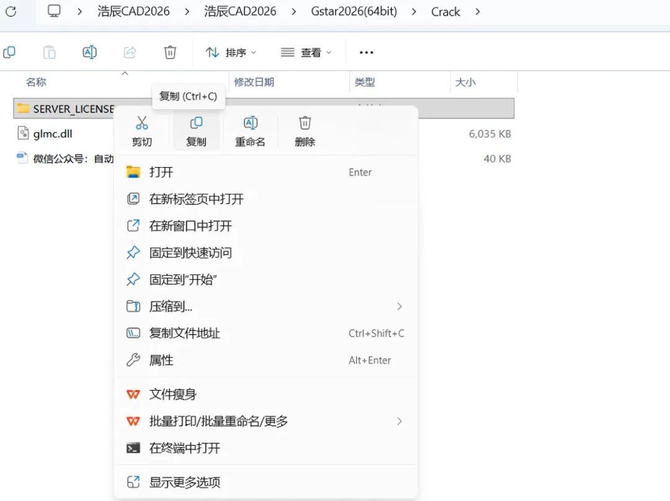Screen dimensions: 670x501
Task: Click the 6,035 KB size value
Action: tap(489, 134)
